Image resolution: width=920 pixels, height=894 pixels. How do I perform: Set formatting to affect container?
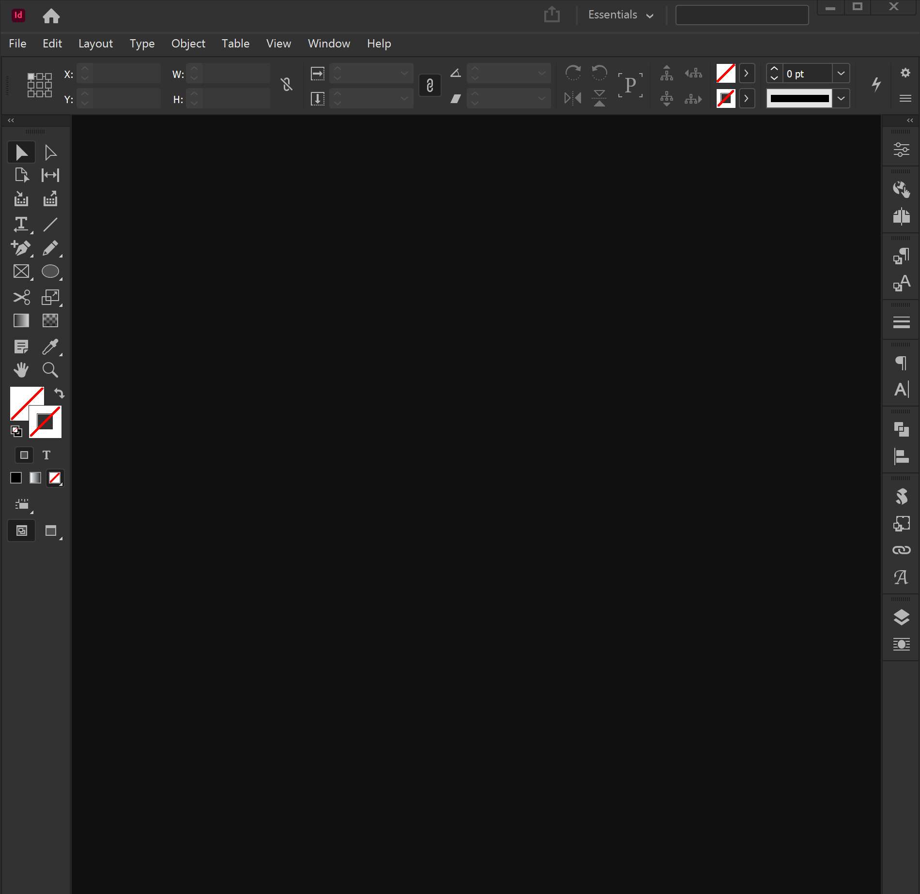(24, 455)
